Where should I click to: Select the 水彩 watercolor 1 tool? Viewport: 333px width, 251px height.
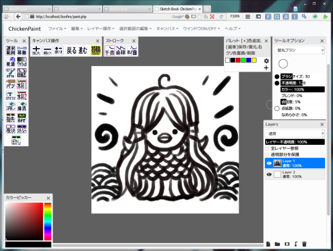[x=22, y=84]
